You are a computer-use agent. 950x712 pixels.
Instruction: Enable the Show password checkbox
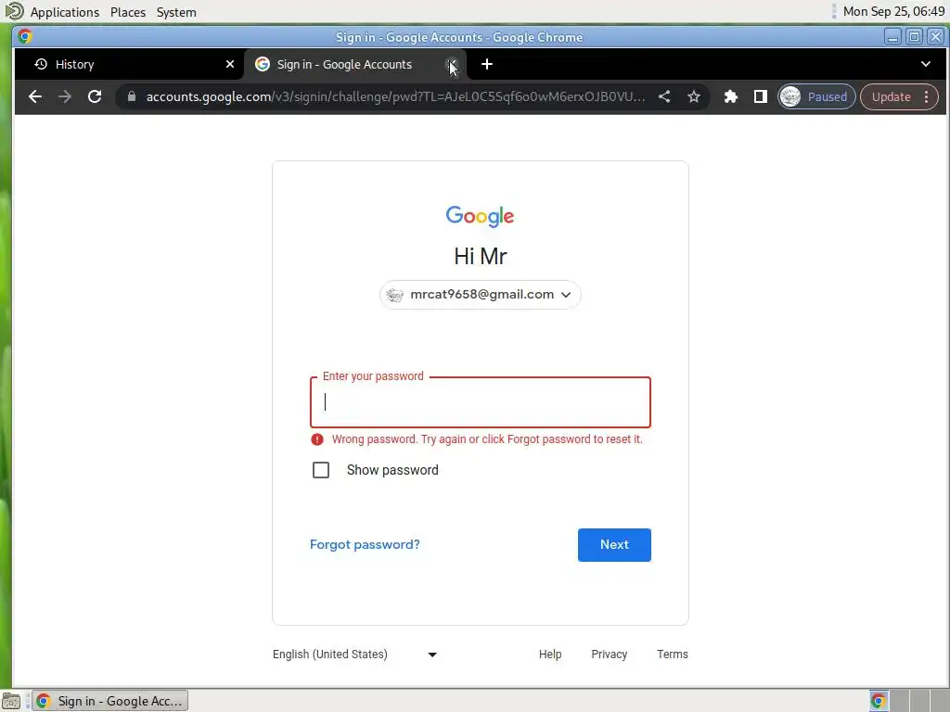(x=320, y=470)
